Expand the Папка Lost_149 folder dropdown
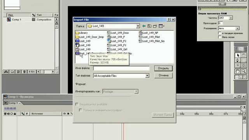 point(138,26)
